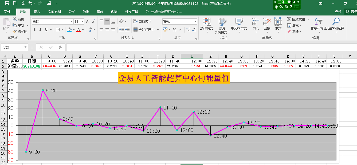This screenshot has height=165, width=357.
Task: Click the insert function fx icon
Action: (60, 47)
